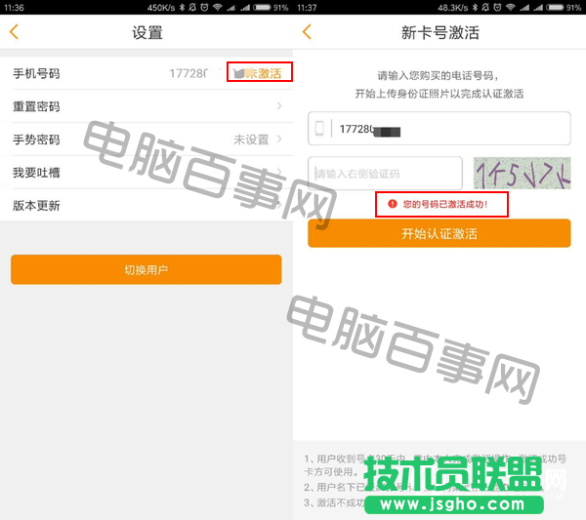Image resolution: width=586 pixels, height=520 pixels.
Task: Tap the 请输入您购买的电话号码 instruction text
Action: [x=438, y=76]
